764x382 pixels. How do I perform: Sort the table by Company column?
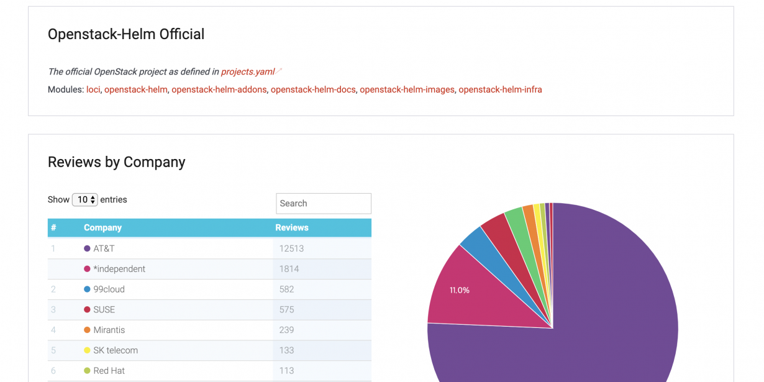102,227
